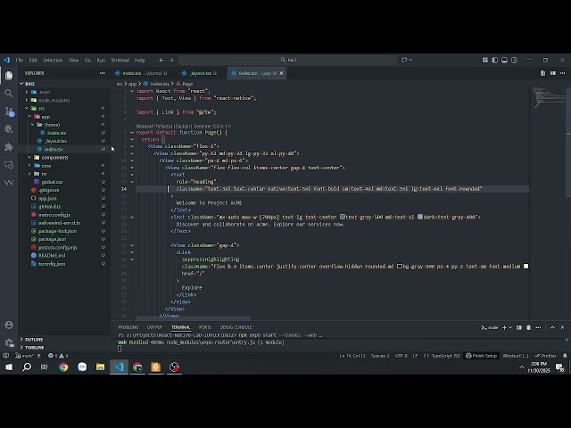
Task: Open the Help menu
Action: click(x=140, y=60)
